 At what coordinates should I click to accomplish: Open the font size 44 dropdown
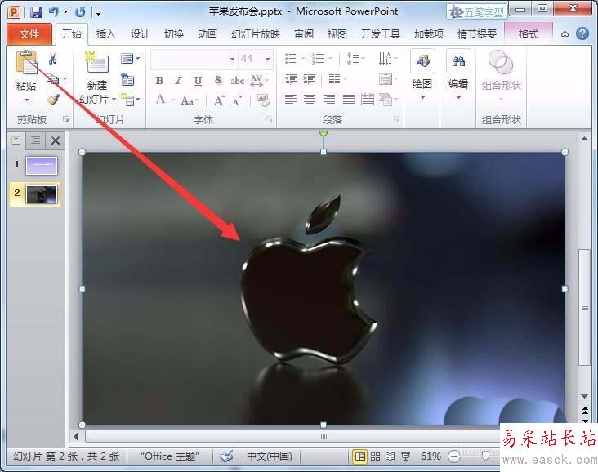tap(255, 59)
